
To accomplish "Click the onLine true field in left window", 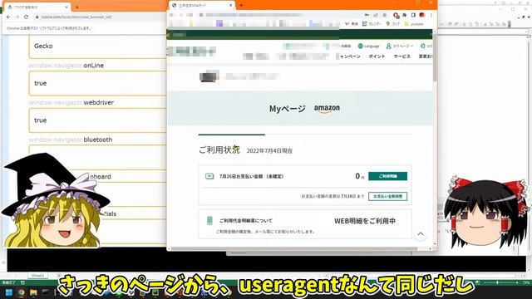I will click(x=97, y=83).
